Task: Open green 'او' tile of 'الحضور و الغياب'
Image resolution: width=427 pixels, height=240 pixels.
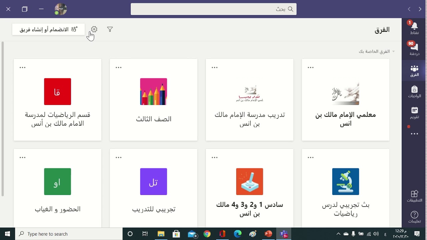Action: [x=57, y=182]
